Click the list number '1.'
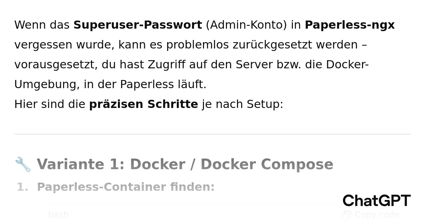425x223 pixels. coord(22,187)
